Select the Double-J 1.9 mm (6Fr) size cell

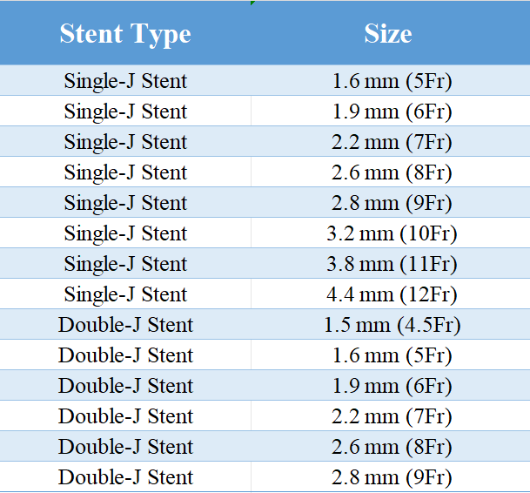tap(391, 385)
